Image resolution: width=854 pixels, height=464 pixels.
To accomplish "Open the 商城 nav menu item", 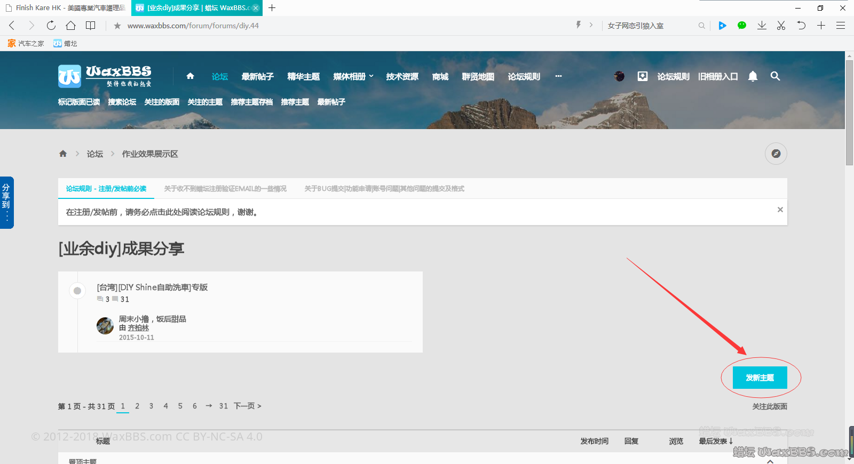I will click(440, 76).
